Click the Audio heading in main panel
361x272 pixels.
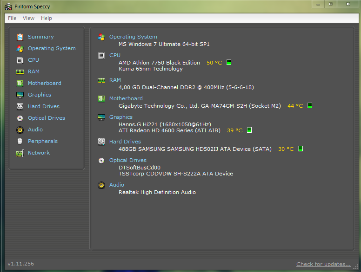116,185
